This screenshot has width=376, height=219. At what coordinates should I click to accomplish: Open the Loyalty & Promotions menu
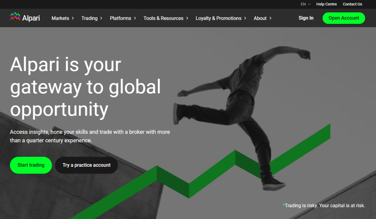[x=218, y=18]
